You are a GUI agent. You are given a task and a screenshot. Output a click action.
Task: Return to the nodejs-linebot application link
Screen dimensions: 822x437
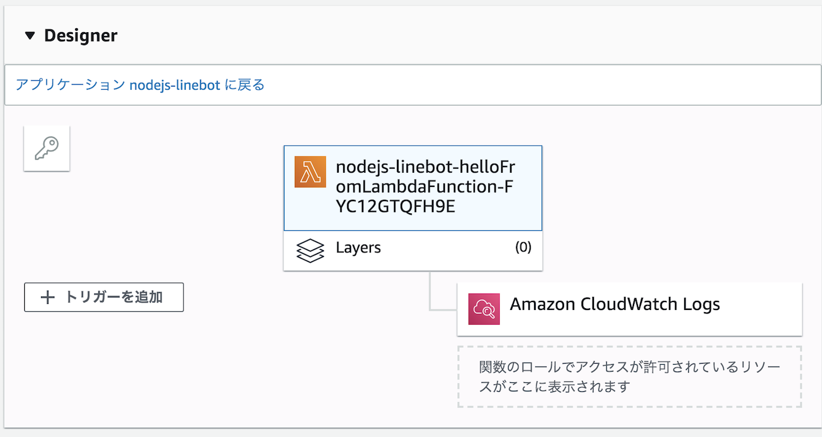click(x=140, y=85)
